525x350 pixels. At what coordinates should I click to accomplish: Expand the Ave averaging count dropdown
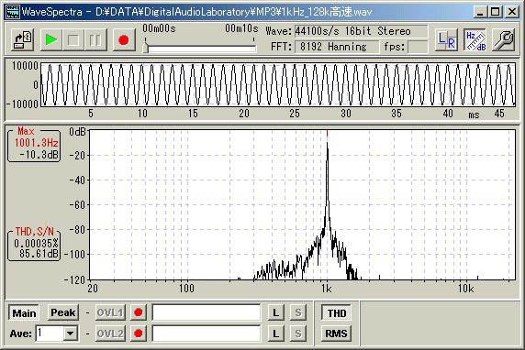(x=71, y=334)
